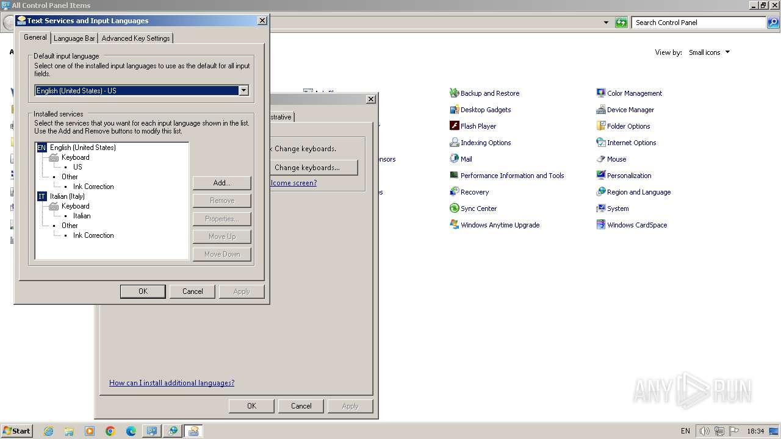
Task: Switch to the Language Bar tab
Action: [x=74, y=38]
